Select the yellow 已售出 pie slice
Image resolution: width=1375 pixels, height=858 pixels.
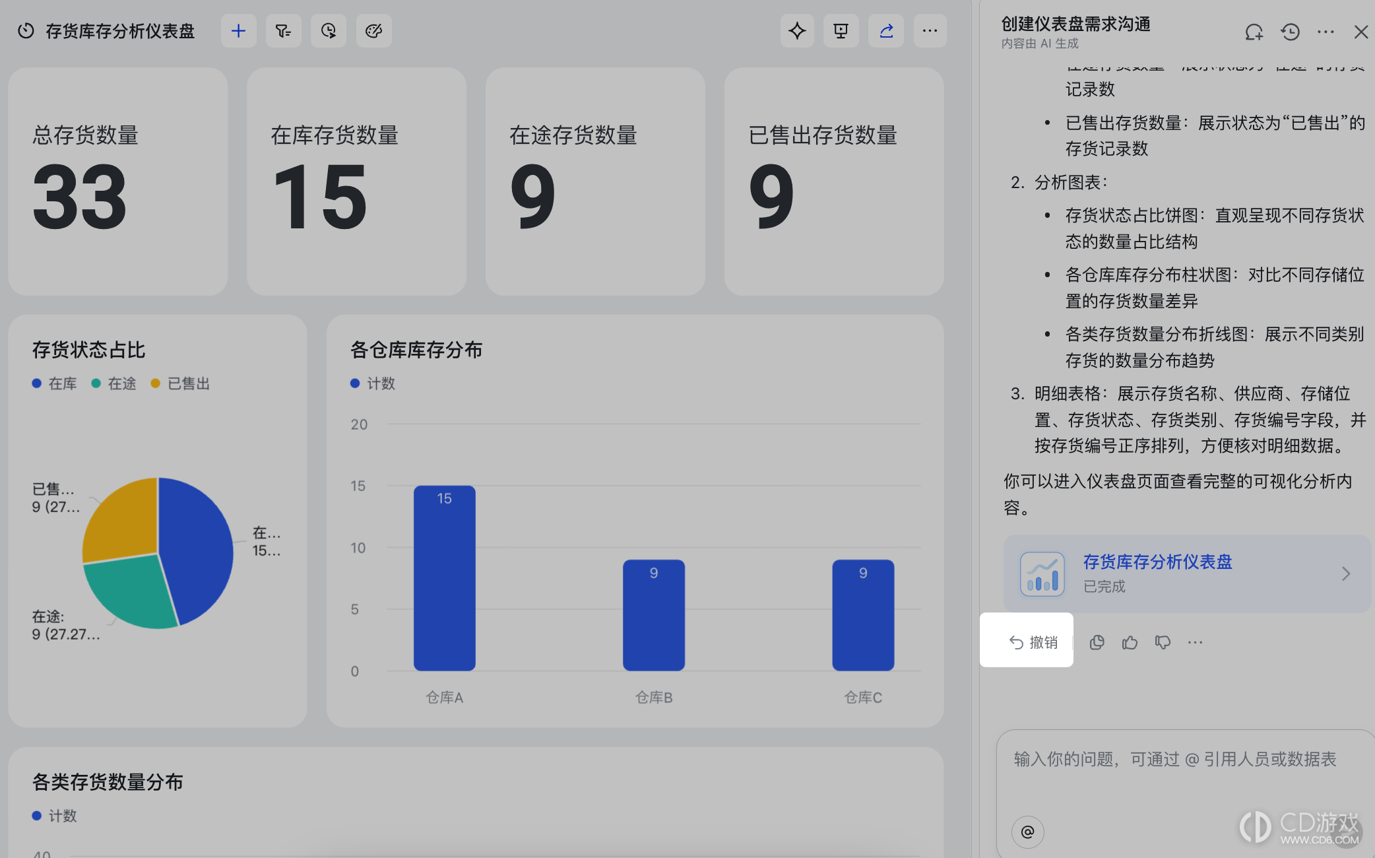click(125, 521)
